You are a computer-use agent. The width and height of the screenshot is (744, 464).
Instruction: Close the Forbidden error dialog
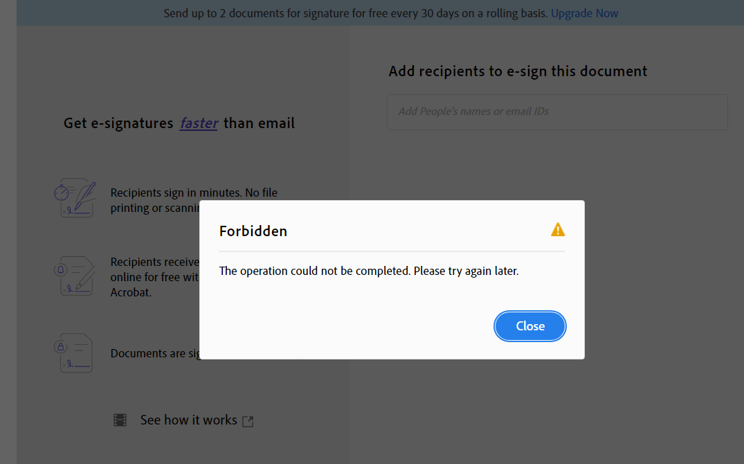pyautogui.click(x=529, y=325)
